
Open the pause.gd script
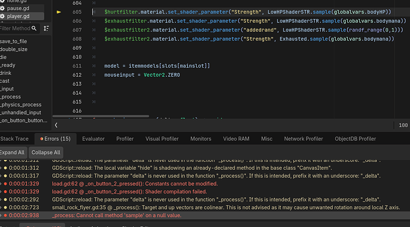[18, 8]
